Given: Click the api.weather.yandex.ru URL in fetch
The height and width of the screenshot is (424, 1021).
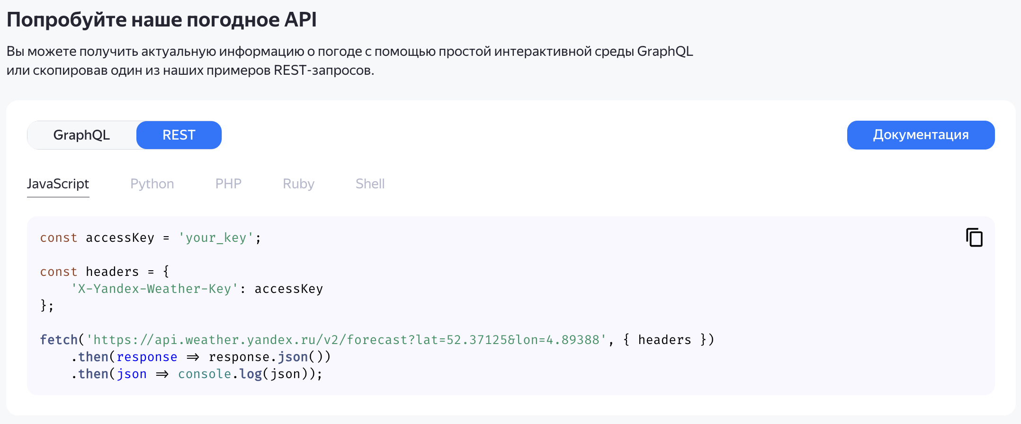Looking at the screenshot, I should point(346,340).
